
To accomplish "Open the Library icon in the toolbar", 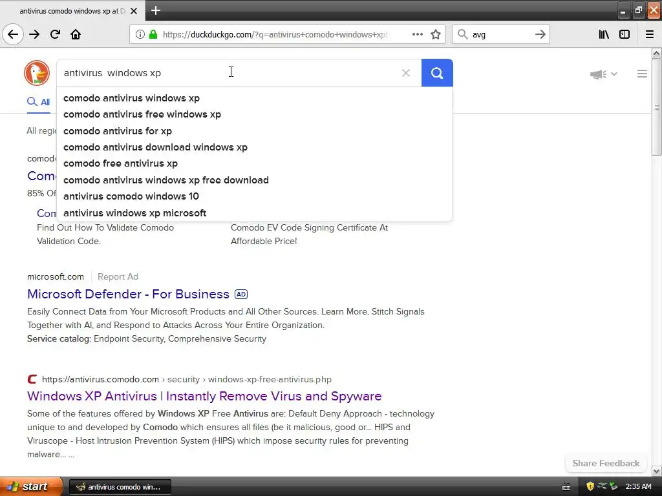I will 604,34.
